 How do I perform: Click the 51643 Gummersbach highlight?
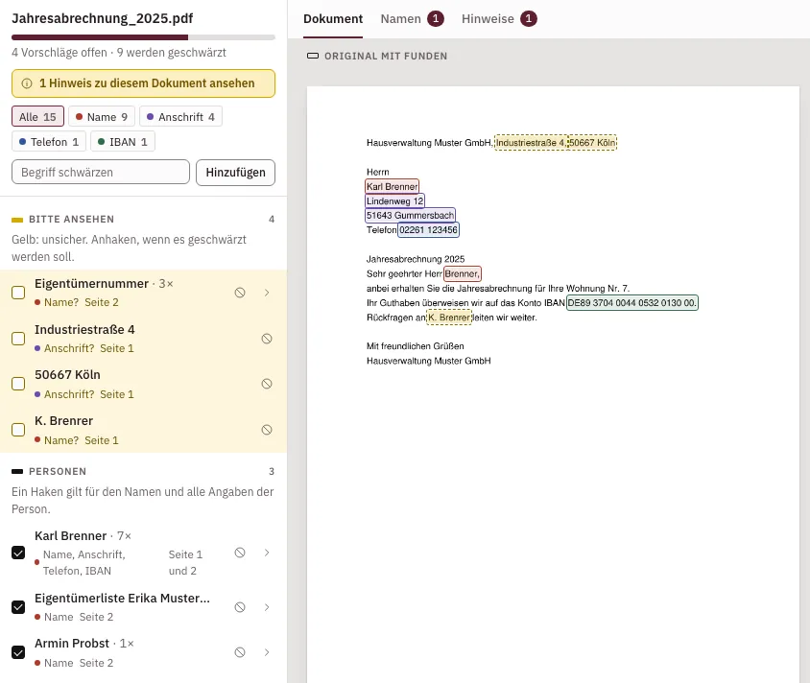tap(410, 215)
